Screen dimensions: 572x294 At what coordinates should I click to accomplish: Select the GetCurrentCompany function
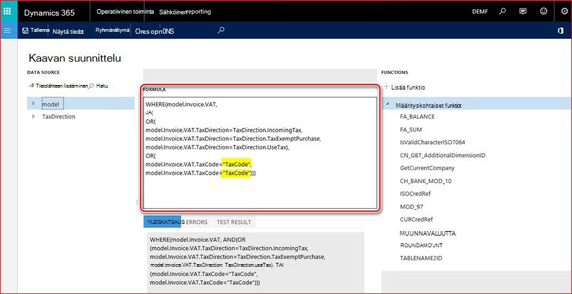tap(427, 168)
